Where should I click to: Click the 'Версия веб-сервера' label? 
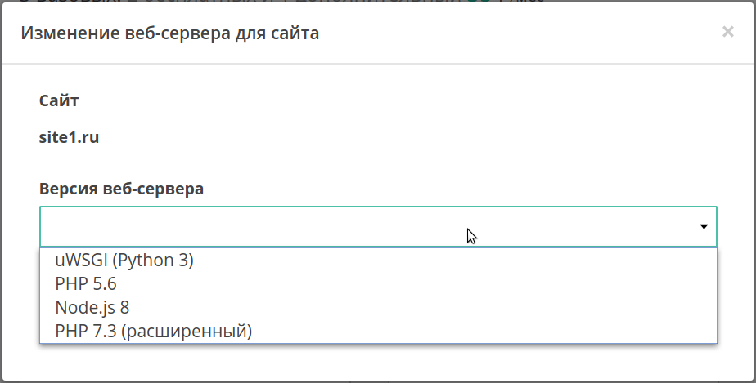point(121,189)
